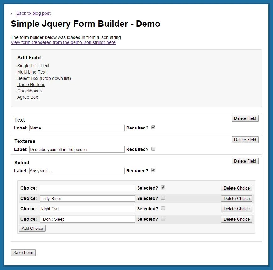
Task: Tick Selected checkbox for Night Owl
Action: coord(163,208)
